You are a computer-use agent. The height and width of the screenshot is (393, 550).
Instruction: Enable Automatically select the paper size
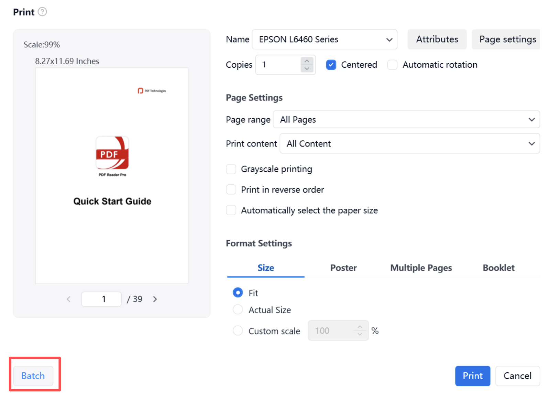(231, 210)
